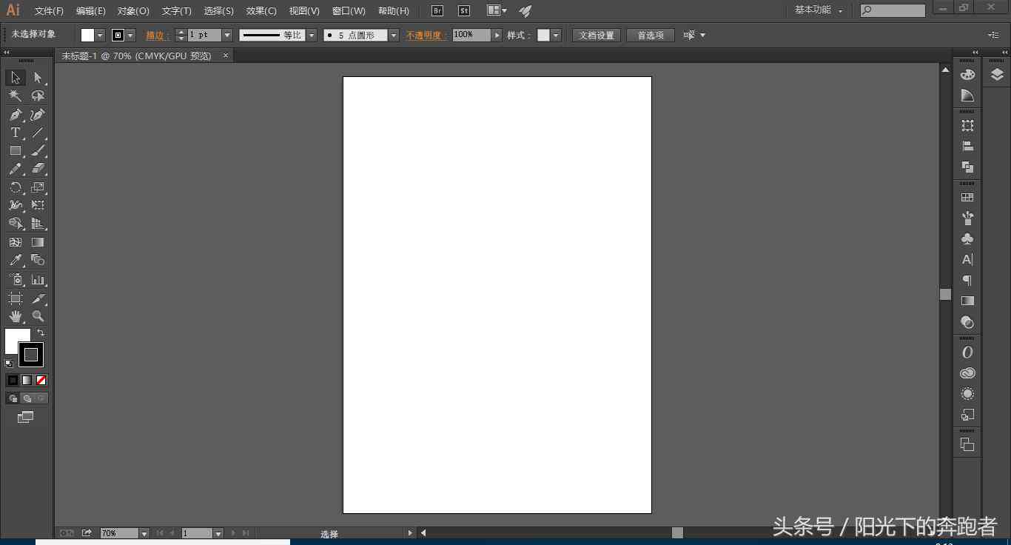Viewport: 1011px width, 545px height.
Task: Open the Layers panel icon
Action: tap(997, 74)
